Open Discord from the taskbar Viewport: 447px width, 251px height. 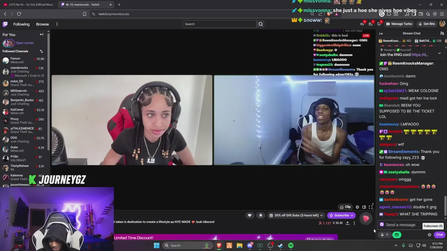[x=250, y=245]
